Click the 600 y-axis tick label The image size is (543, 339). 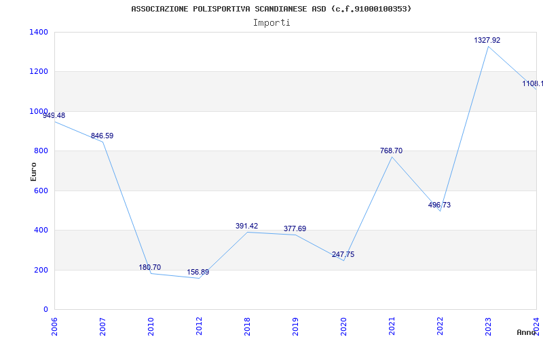(x=41, y=191)
